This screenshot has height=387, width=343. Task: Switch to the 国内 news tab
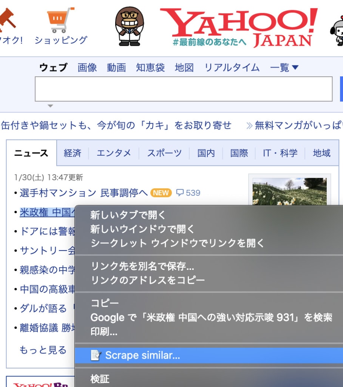point(206,153)
